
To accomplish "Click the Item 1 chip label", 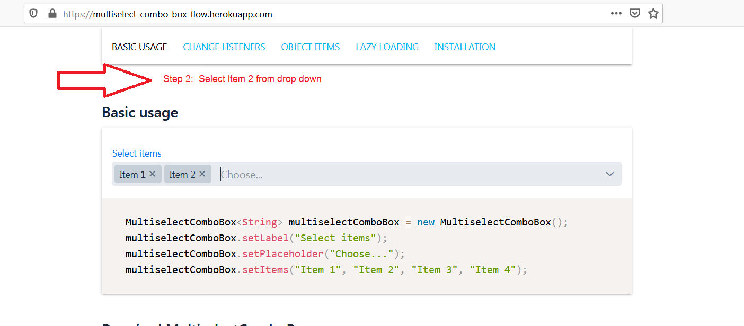I will (x=132, y=174).
